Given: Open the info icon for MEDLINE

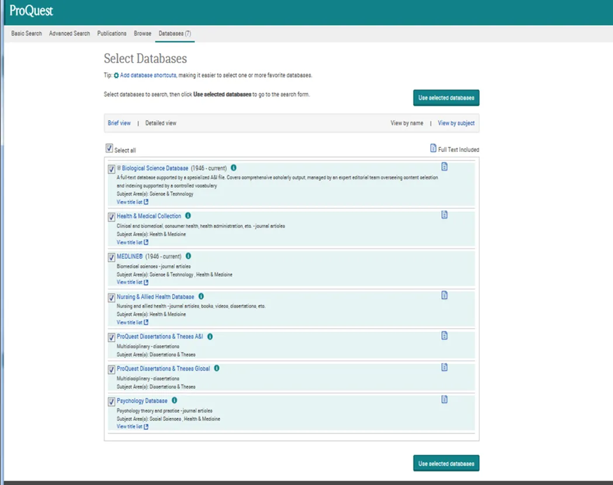Looking at the screenshot, I should 188,256.
